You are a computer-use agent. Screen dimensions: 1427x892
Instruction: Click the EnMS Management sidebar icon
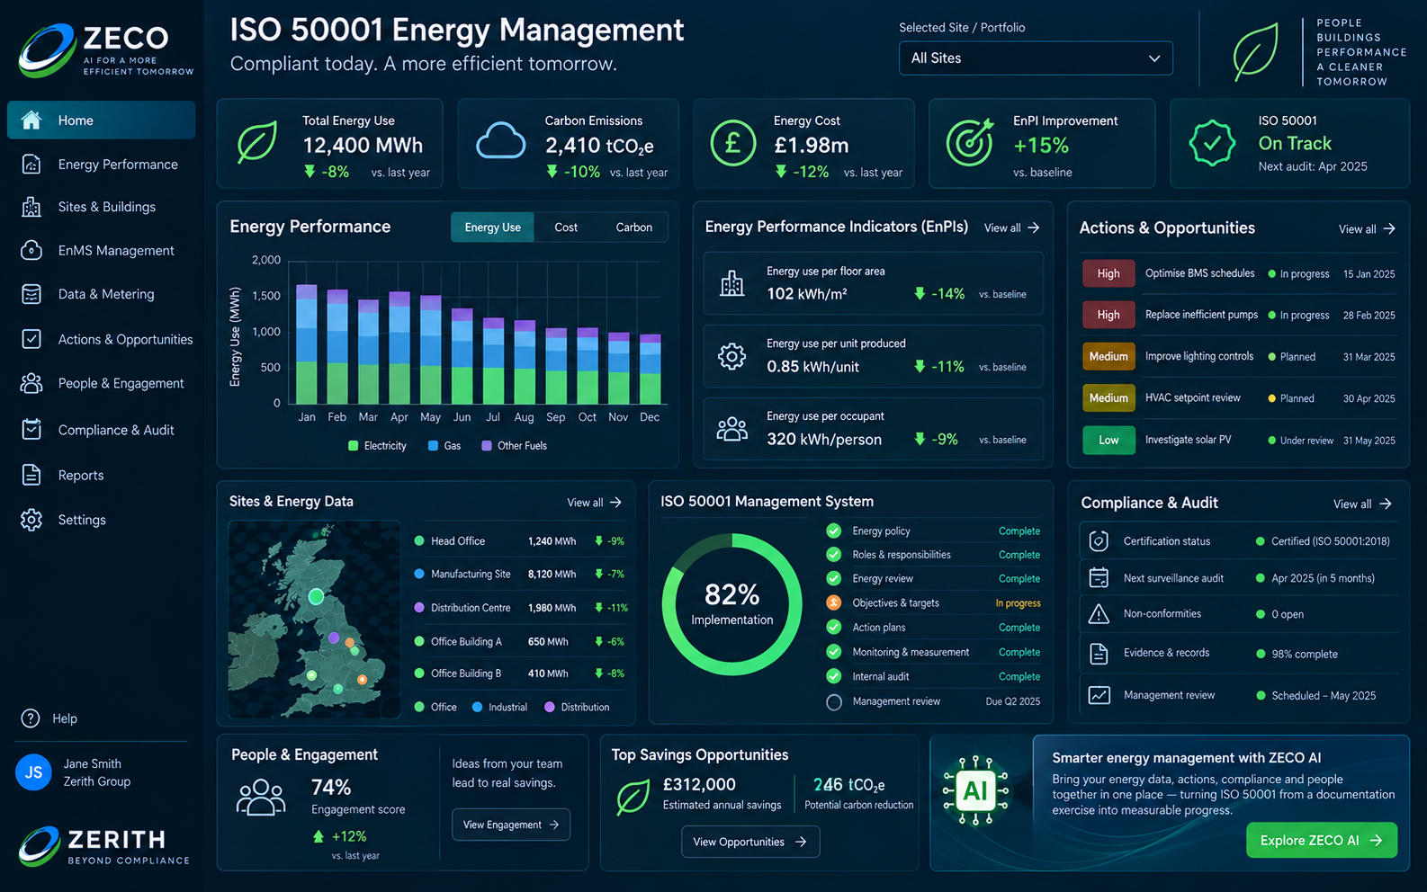coord(31,250)
